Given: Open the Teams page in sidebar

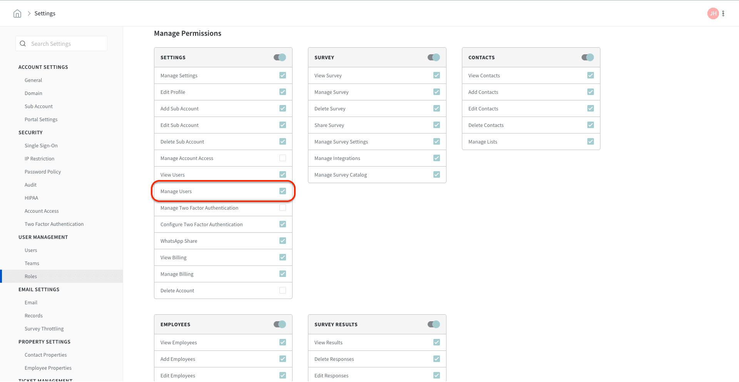Looking at the screenshot, I should (x=32, y=263).
